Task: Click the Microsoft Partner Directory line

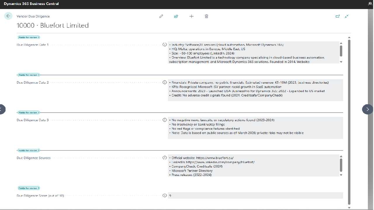Action: point(191,171)
